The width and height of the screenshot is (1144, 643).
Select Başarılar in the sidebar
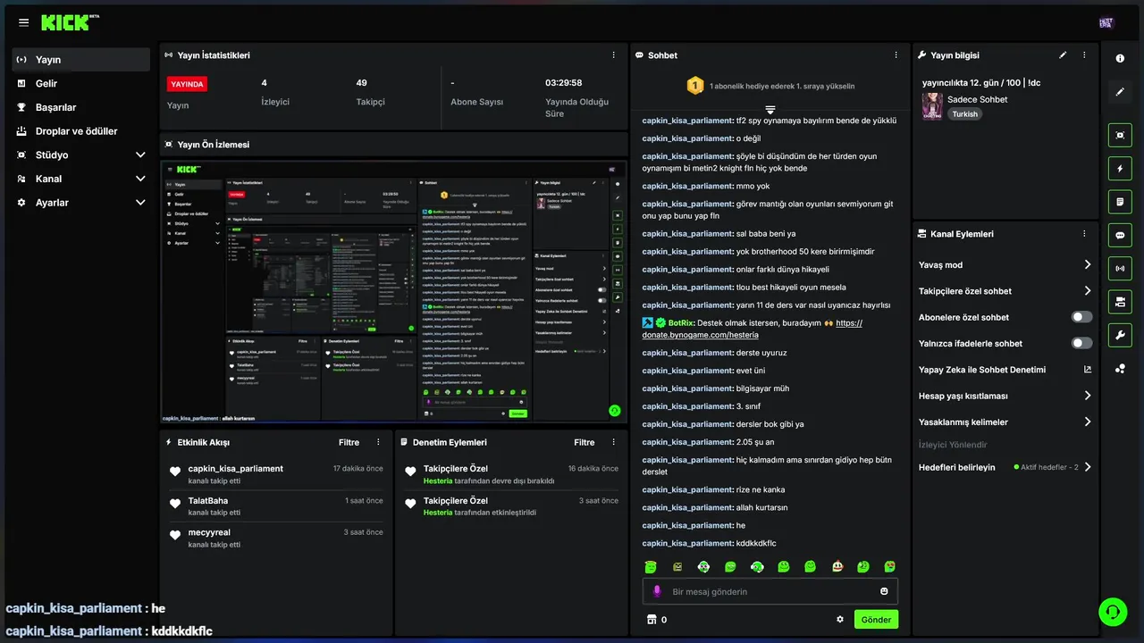(81, 107)
